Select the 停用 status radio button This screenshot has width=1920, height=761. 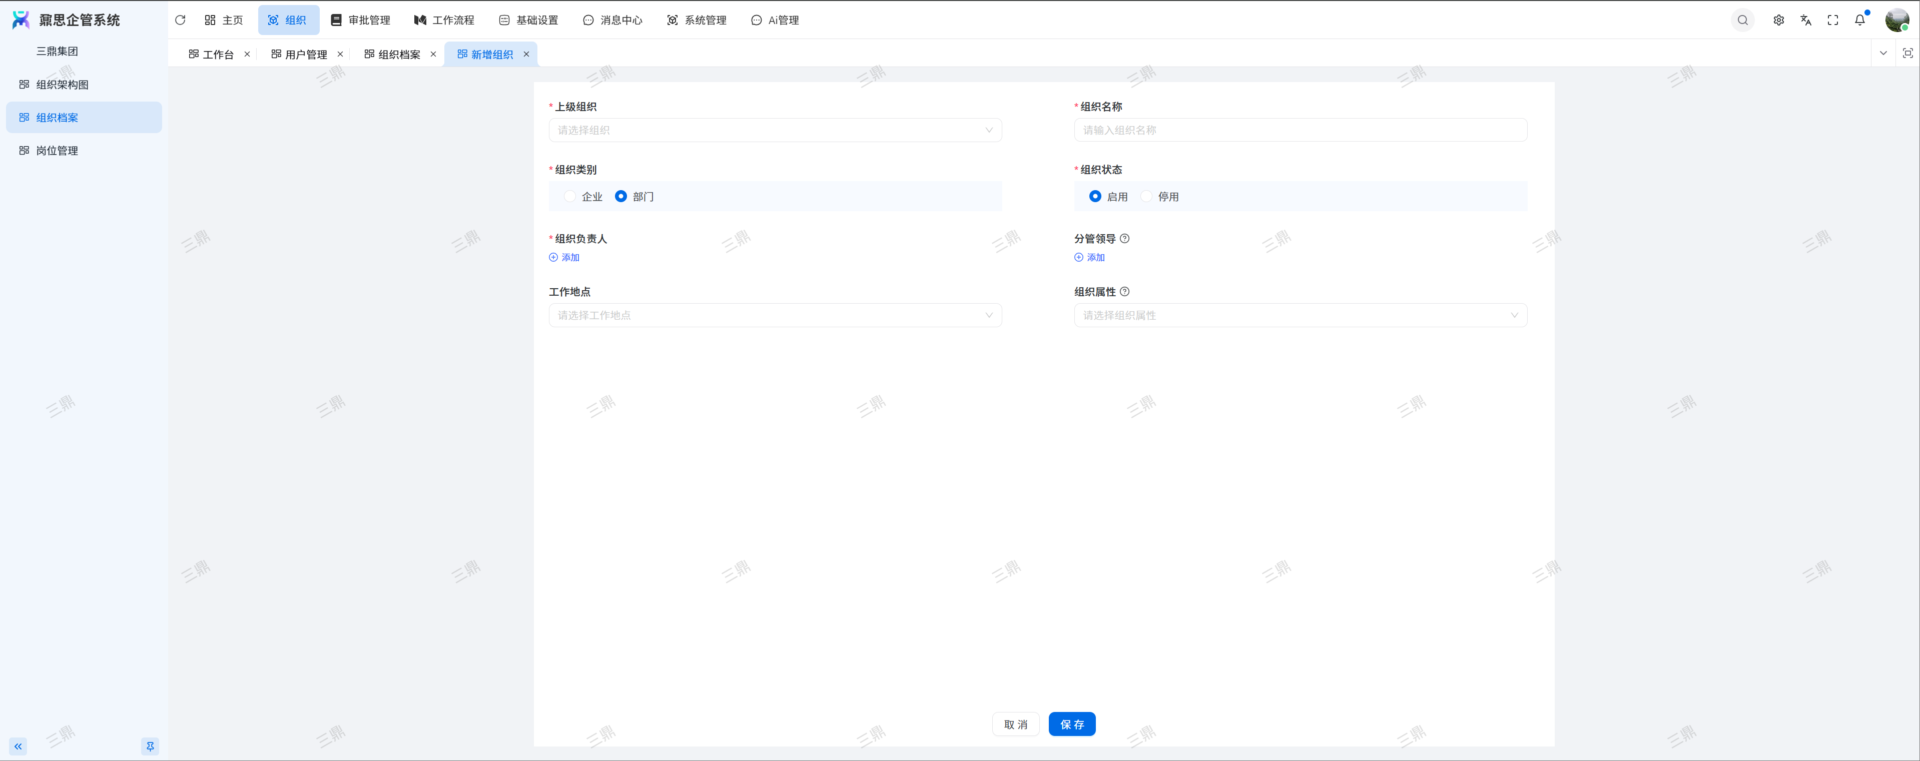pos(1146,196)
